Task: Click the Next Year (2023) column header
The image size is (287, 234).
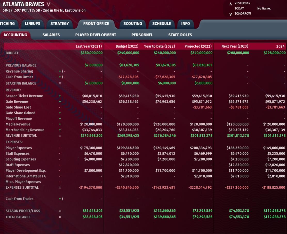Action: (x=235, y=46)
